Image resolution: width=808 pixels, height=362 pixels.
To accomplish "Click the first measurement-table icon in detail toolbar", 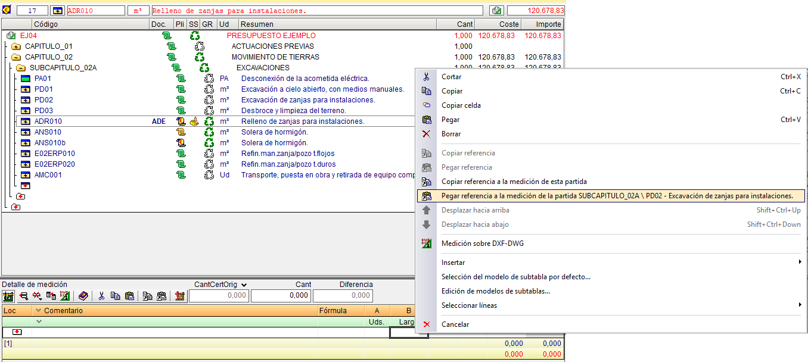I will 8,296.
